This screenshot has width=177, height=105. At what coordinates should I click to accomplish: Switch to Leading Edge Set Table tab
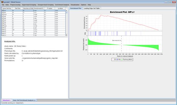pyautogui.click(x=92, y=8)
